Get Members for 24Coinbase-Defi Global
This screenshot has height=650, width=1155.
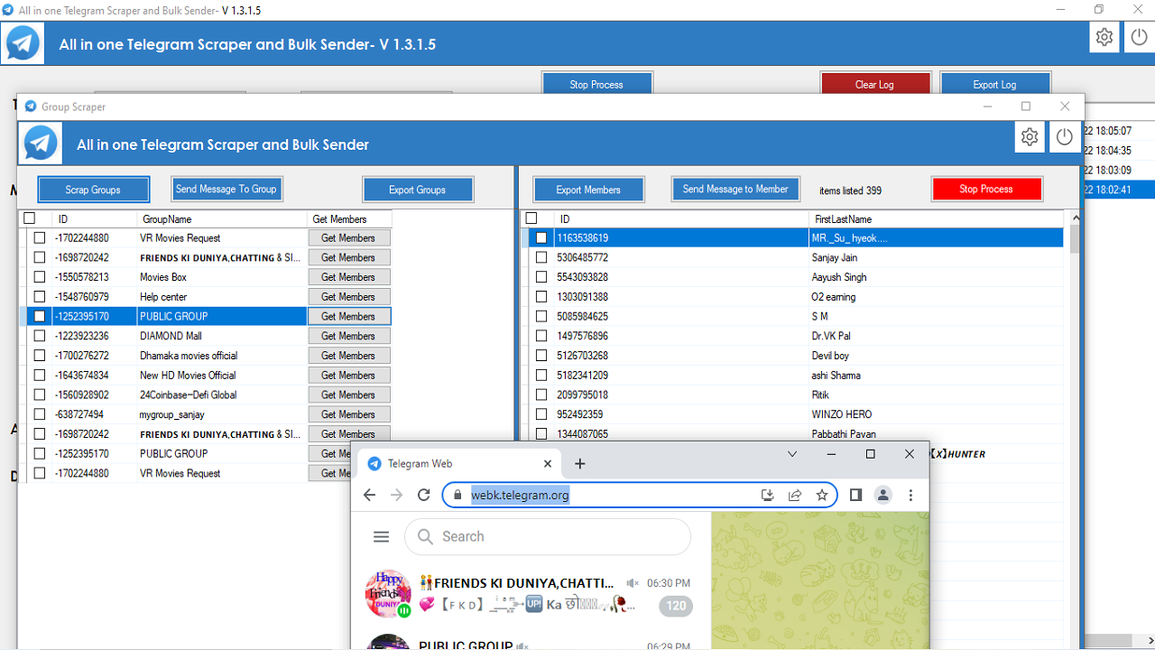(x=348, y=395)
